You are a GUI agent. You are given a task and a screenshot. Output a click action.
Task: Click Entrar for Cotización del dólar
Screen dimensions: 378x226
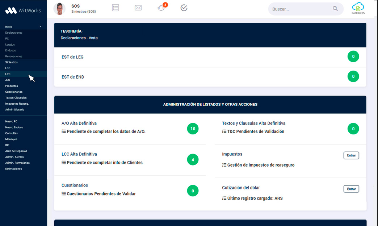click(x=351, y=189)
